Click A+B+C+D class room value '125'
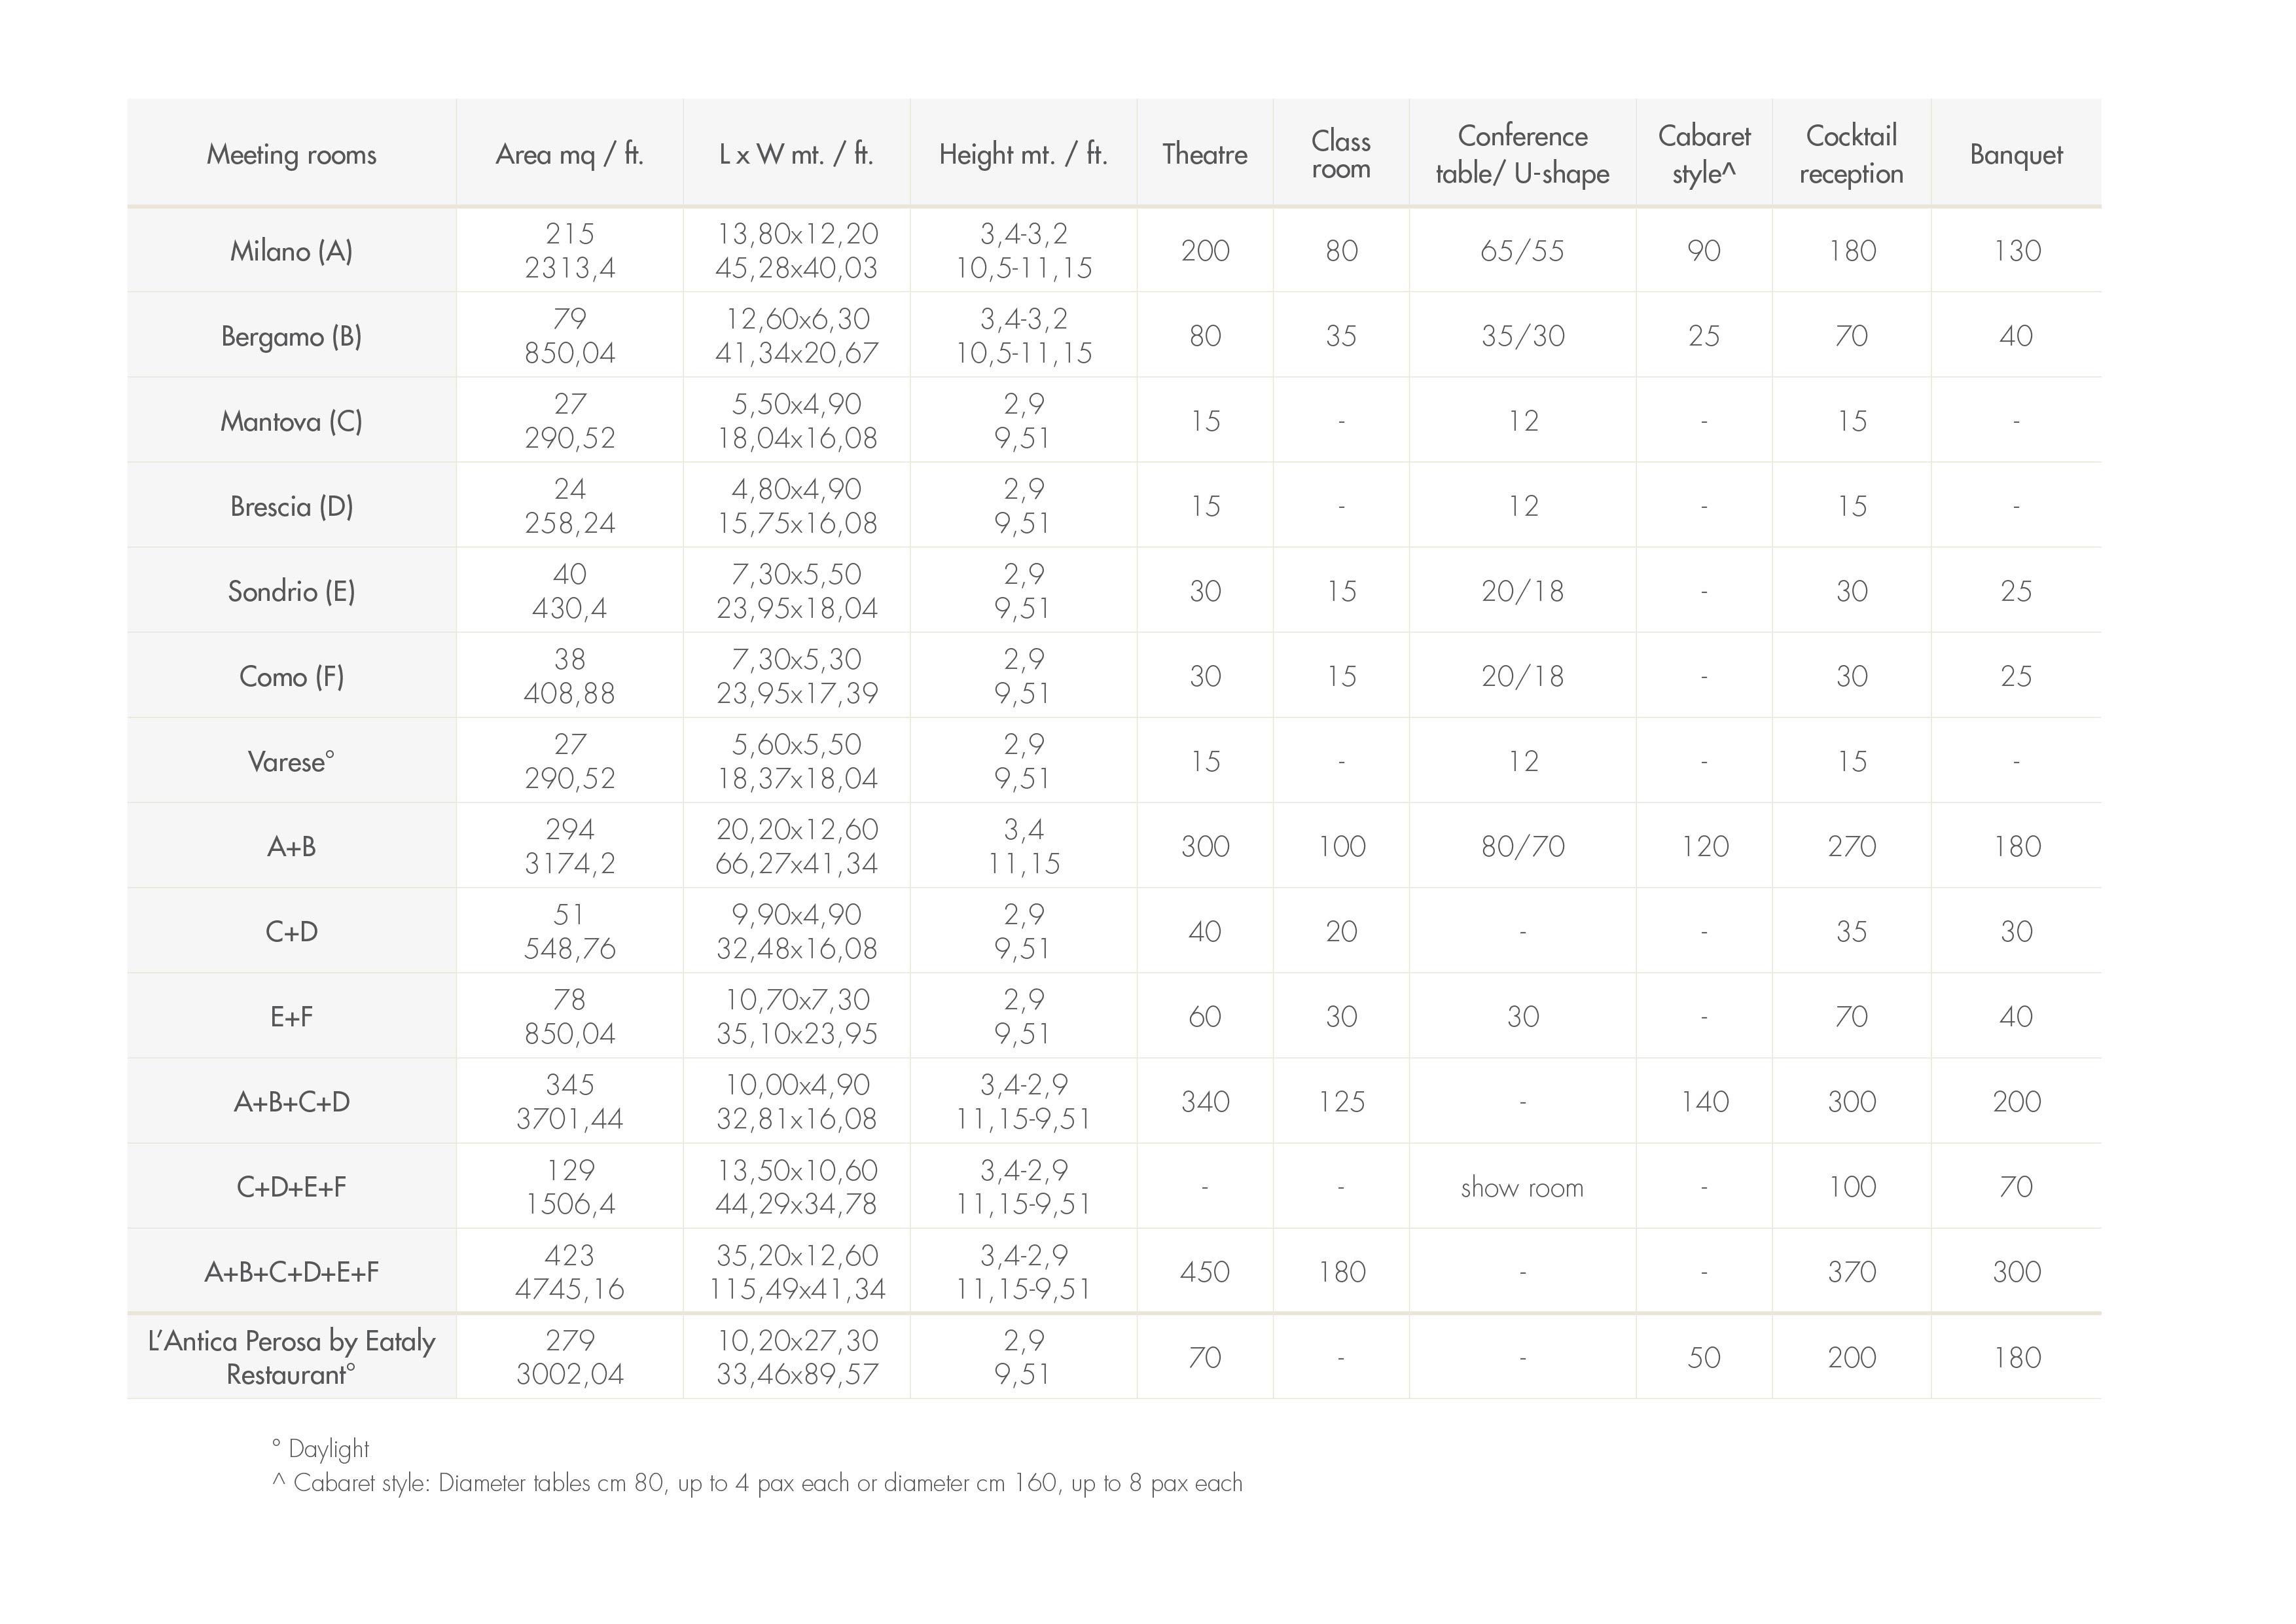This screenshot has height=1624, width=2296. (x=1341, y=1102)
